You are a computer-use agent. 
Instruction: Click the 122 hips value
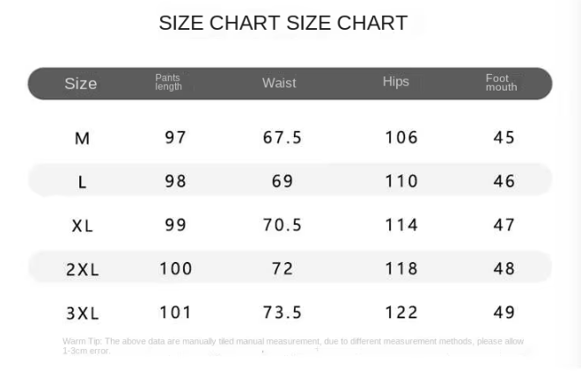point(401,312)
